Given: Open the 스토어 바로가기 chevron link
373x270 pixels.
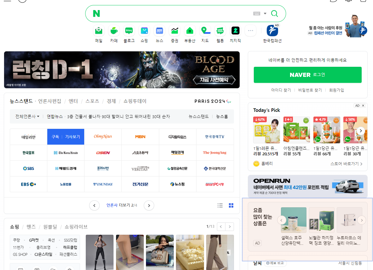Looking at the screenshot, I should click(x=346, y=164).
